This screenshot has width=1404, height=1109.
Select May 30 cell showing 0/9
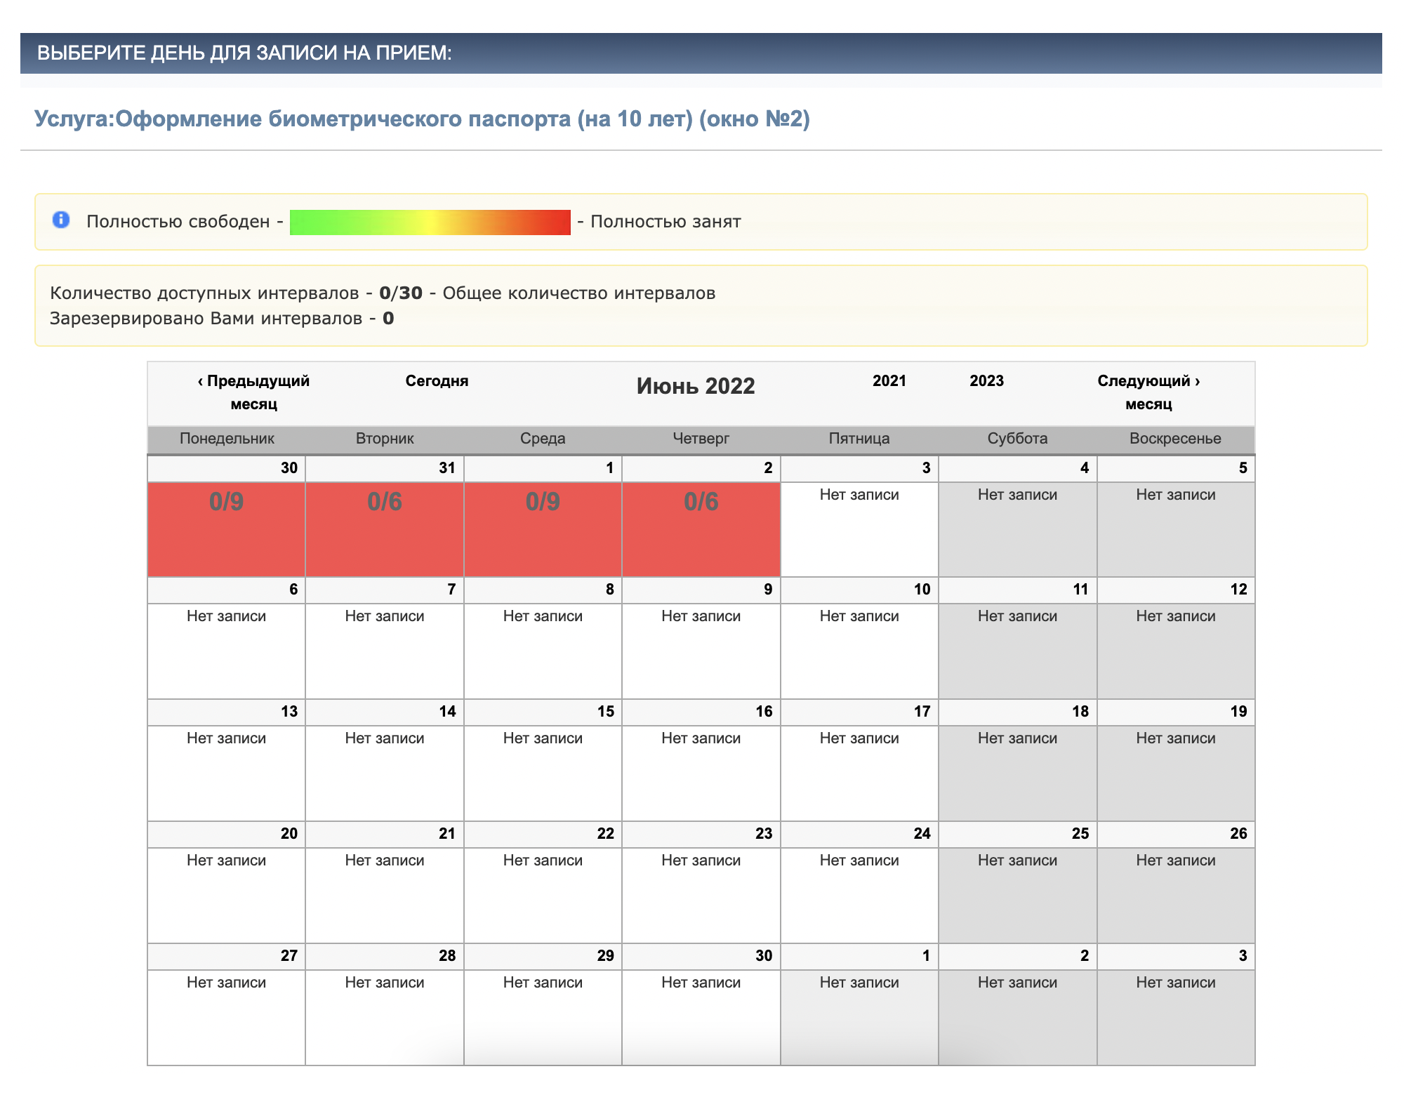(x=226, y=529)
